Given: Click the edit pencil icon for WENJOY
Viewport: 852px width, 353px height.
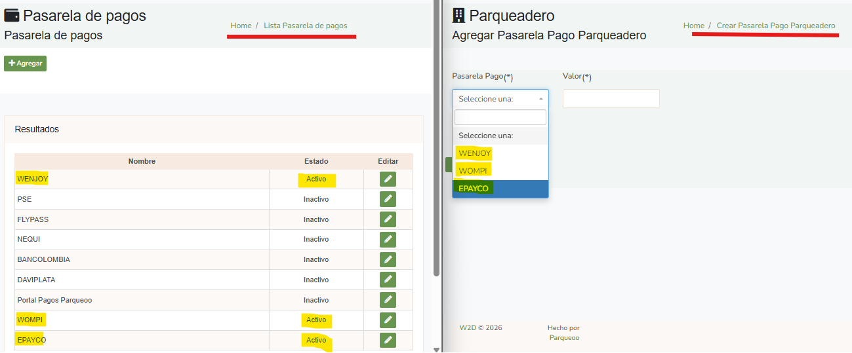Looking at the screenshot, I should coord(388,179).
